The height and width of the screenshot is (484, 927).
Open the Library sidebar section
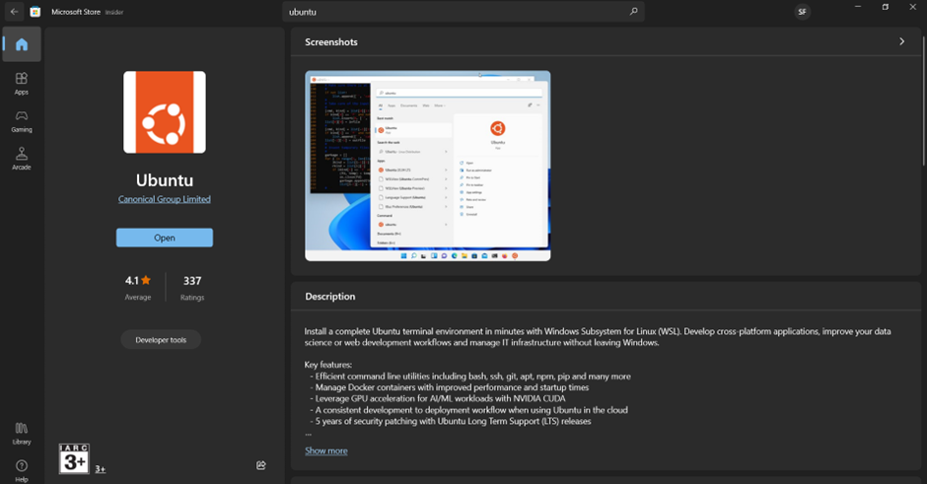point(22,433)
